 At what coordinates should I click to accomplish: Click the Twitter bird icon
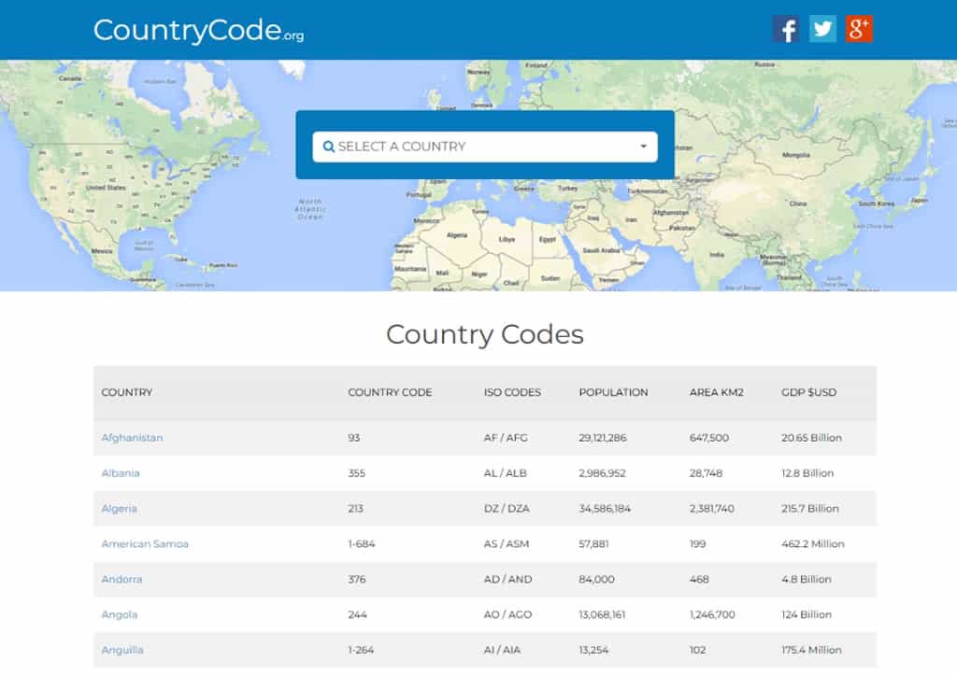click(822, 29)
